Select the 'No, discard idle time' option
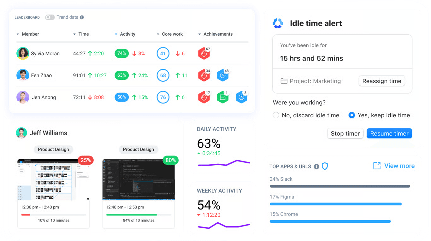The width and height of the screenshot is (431, 241). [x=276, y=115]
